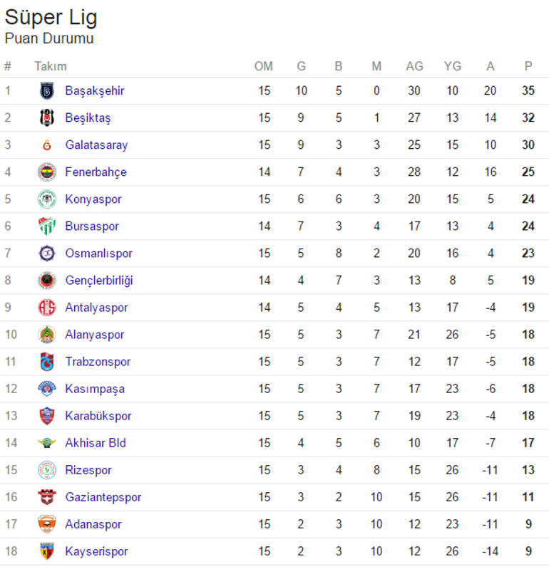Open the Akhisar Bld team link

pos(95,443)
